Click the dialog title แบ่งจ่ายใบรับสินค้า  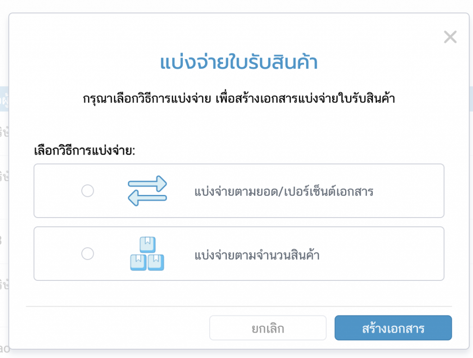pos(239,63)
